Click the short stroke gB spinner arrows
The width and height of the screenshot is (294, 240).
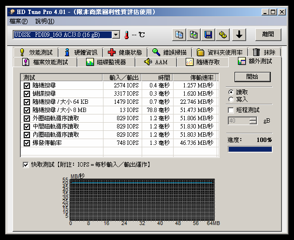click(x=253, y=121)
